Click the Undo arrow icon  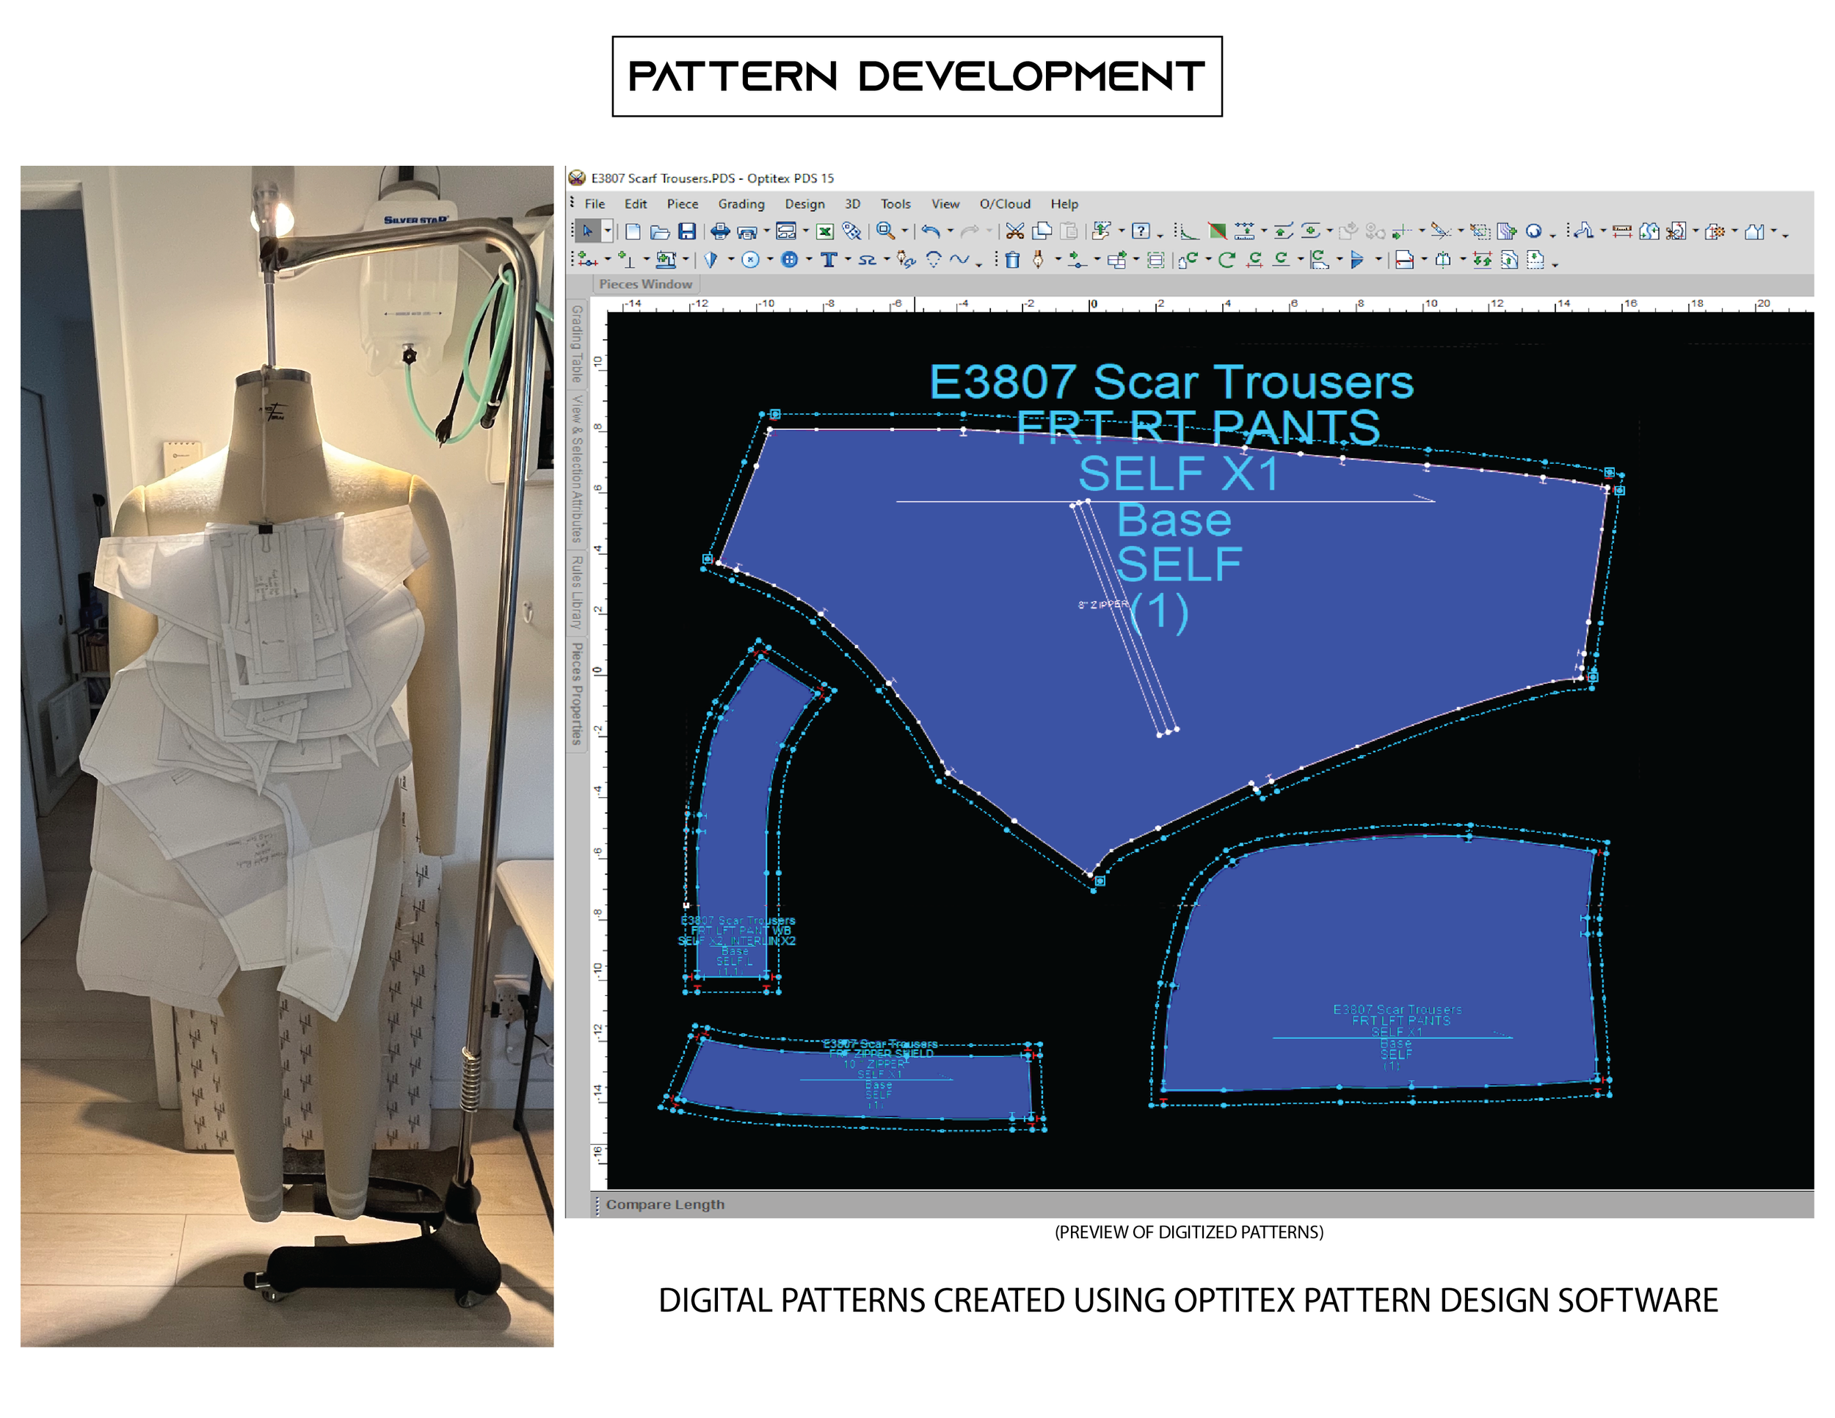pos(930,231)
